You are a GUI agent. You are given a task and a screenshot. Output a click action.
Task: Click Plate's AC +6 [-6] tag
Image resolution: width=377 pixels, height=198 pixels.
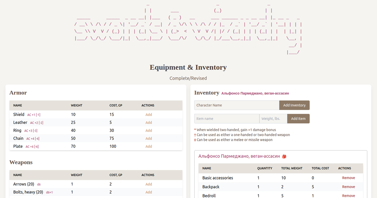32,147
